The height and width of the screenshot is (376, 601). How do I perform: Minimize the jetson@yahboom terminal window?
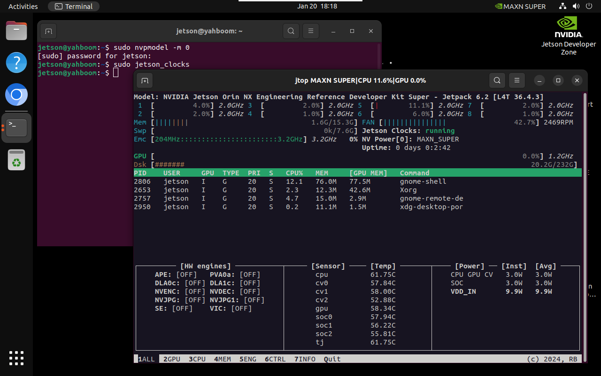click(333, 31)
